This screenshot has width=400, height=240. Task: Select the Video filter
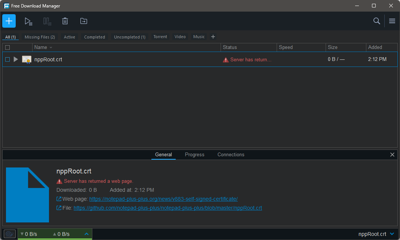180,37
